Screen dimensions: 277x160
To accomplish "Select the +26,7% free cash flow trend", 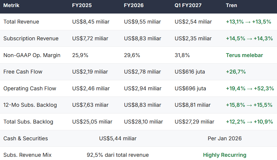I will pyautogui.click(x=236, y=72).
